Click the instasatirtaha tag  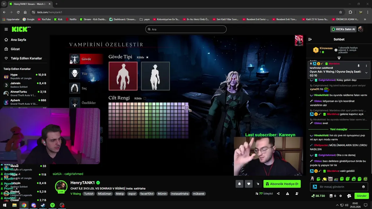pyautogui.click(x=180, y=194)
